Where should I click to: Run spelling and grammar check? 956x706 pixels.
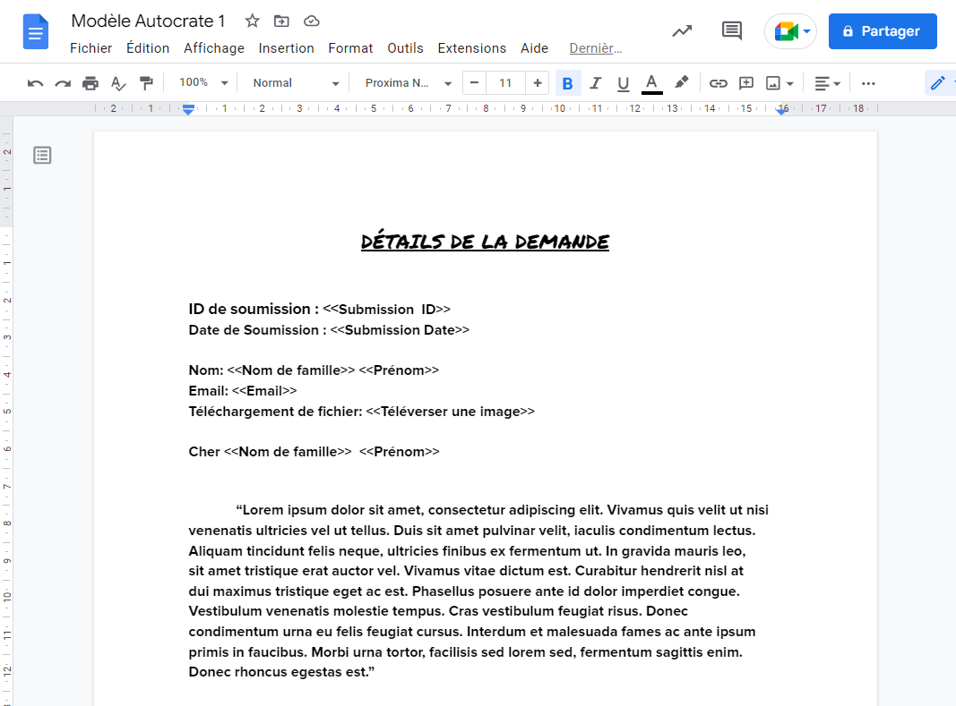coord(118,83)
